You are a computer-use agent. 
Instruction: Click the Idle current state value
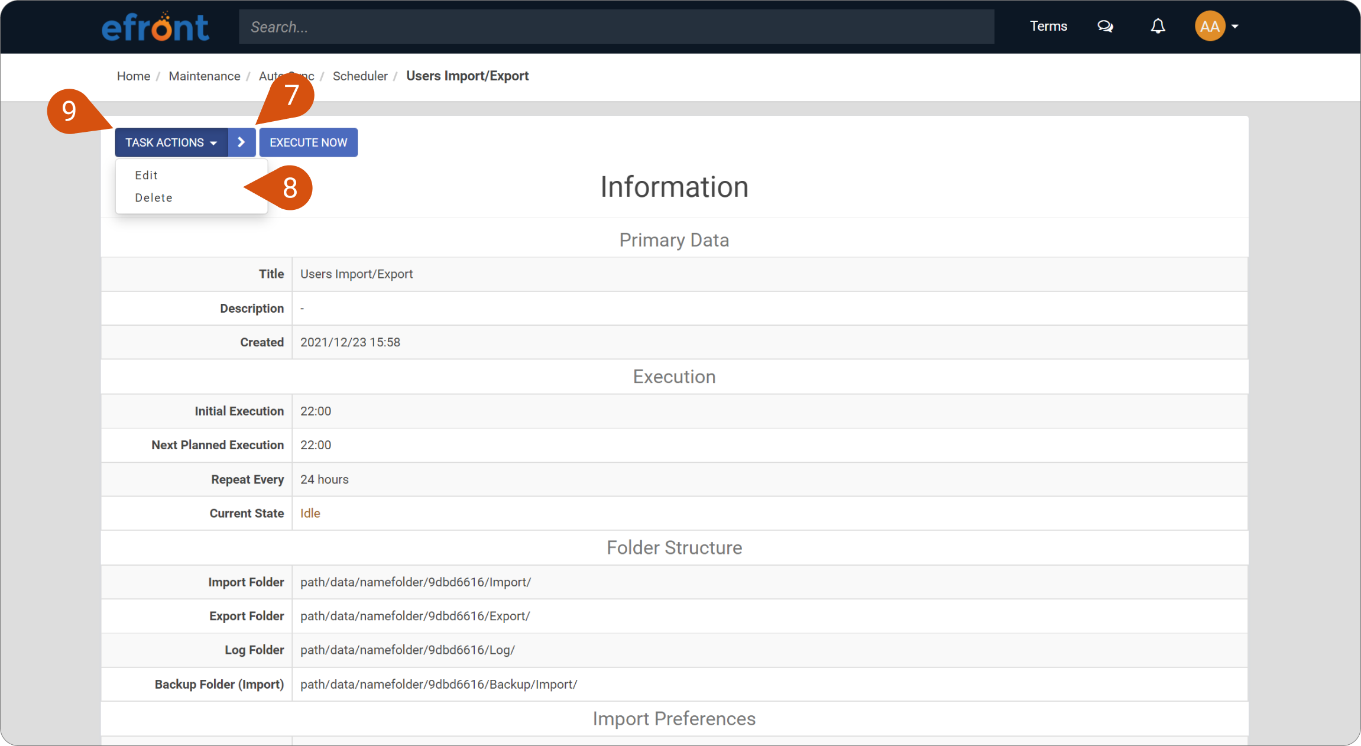click(310, 513)
